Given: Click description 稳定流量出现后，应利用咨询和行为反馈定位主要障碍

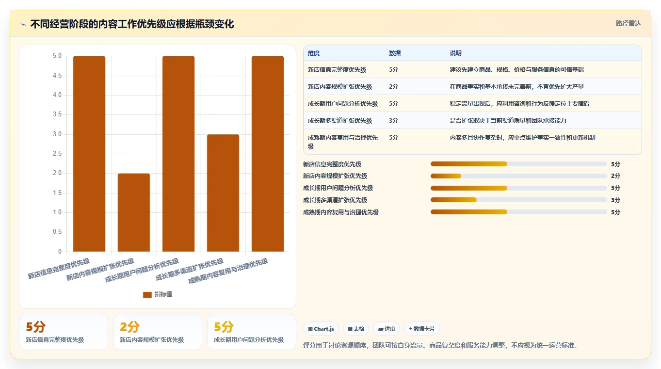Looking at the screenshot, I should click(520, 104).
